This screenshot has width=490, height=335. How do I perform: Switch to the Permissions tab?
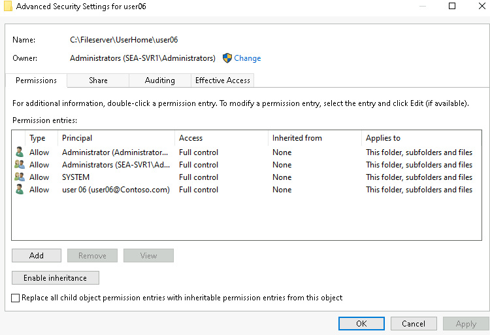(36, 80)
